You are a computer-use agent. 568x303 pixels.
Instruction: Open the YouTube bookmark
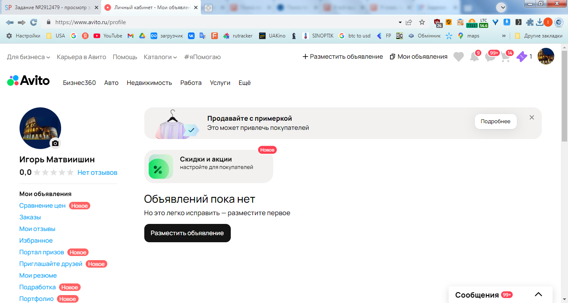[108, 36]
